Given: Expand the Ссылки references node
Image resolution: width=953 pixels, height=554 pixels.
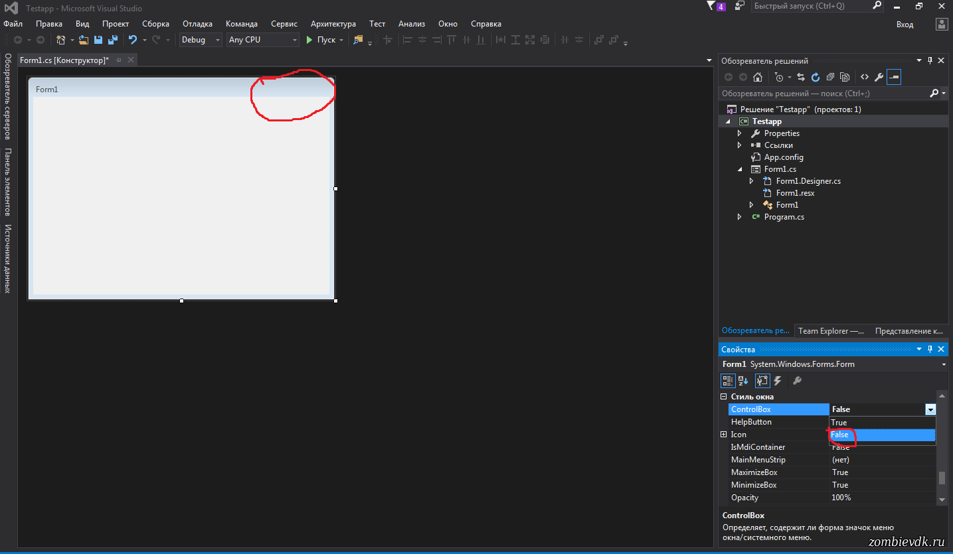Looking at the screenshot, I should (x=739, y=145).
